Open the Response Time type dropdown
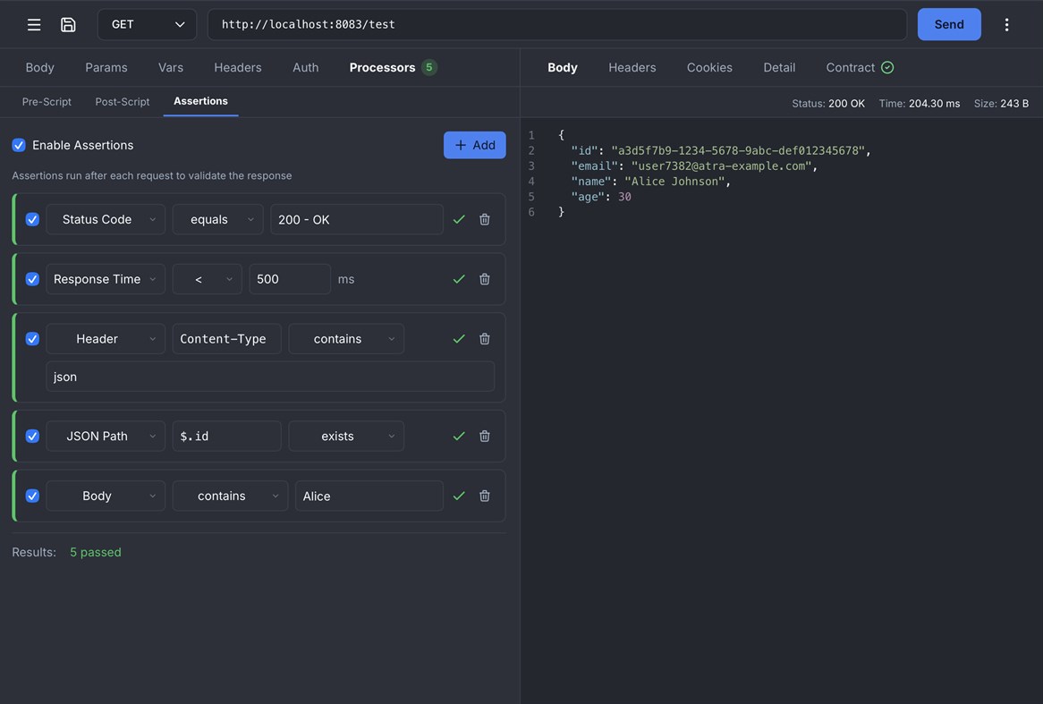 pos(105,279)
